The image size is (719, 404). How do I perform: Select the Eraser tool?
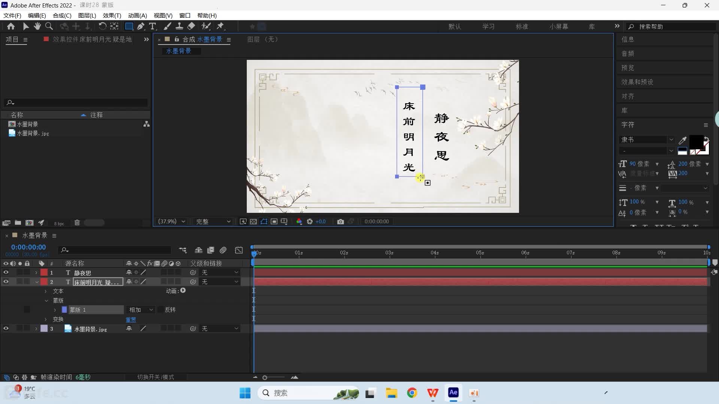point(191,26)
